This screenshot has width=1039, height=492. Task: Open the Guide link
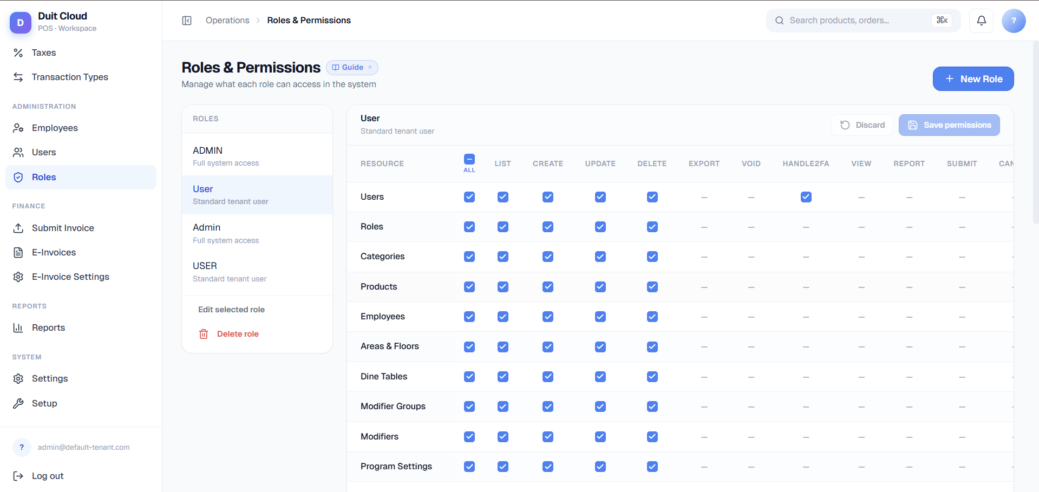(352, 68)
